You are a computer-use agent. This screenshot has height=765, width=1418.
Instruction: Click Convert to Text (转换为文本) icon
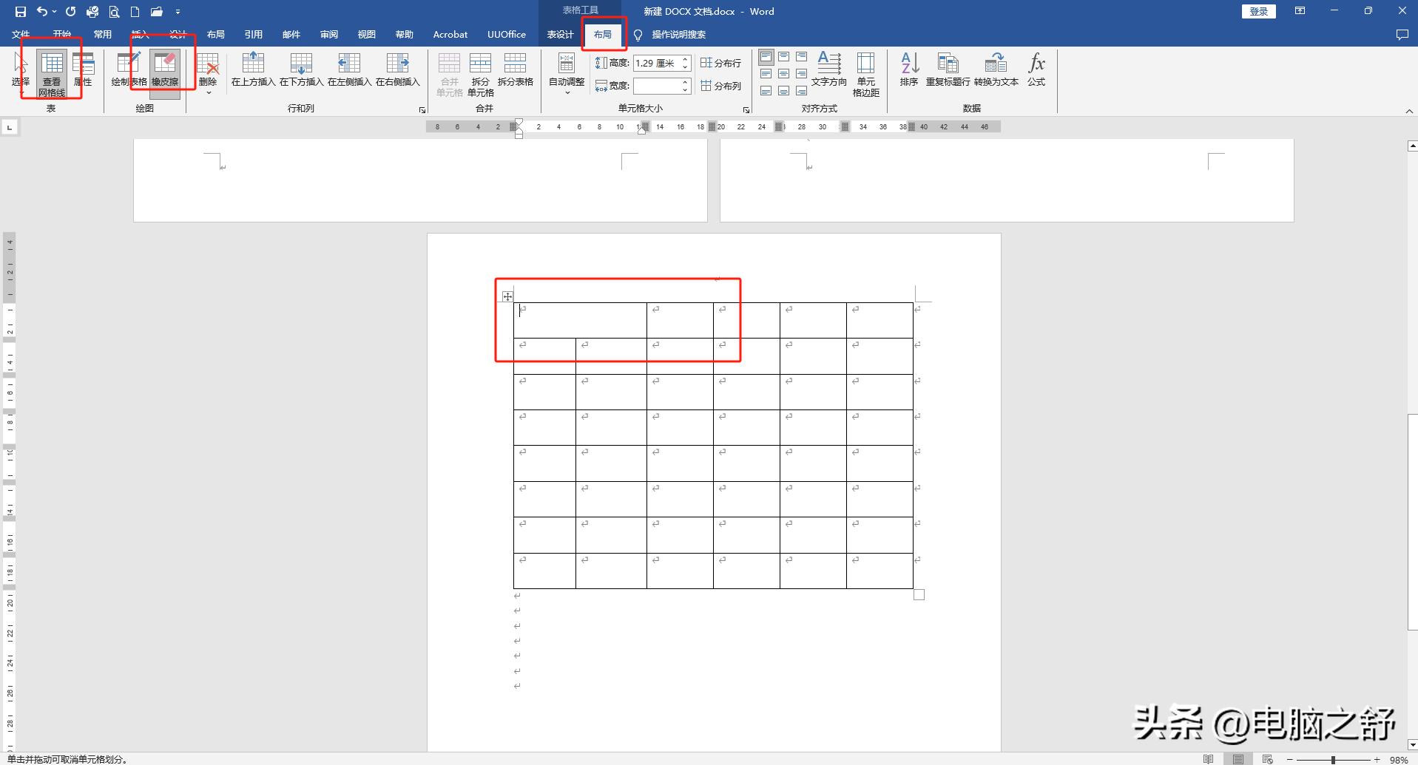pos(996,68)
